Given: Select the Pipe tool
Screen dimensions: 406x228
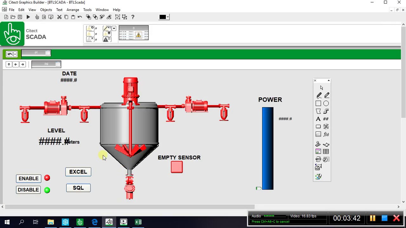Looking at the screenshot, I should pos(326,111).
